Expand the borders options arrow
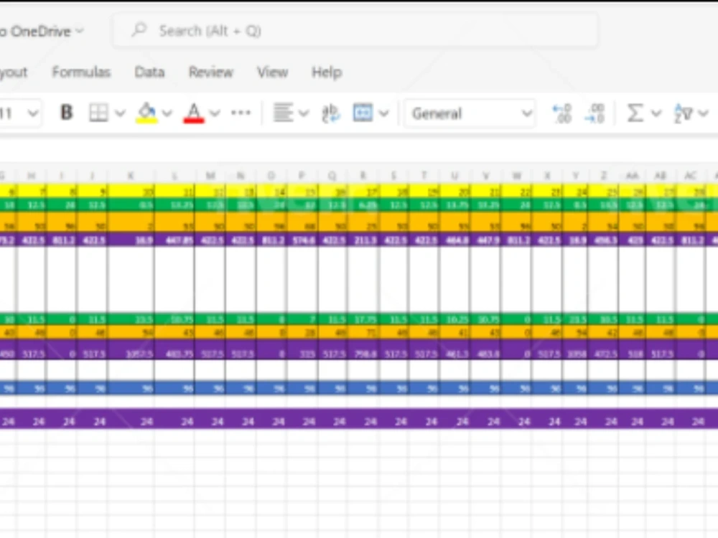 pyautogui.click(x=120, y=113)
